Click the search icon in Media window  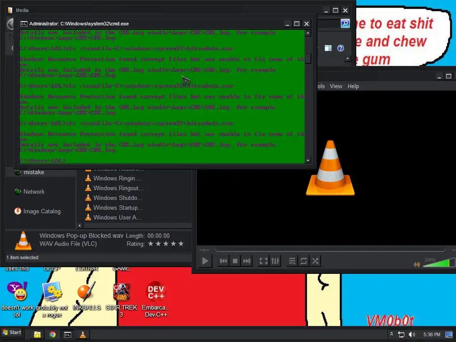click(345, 23)
